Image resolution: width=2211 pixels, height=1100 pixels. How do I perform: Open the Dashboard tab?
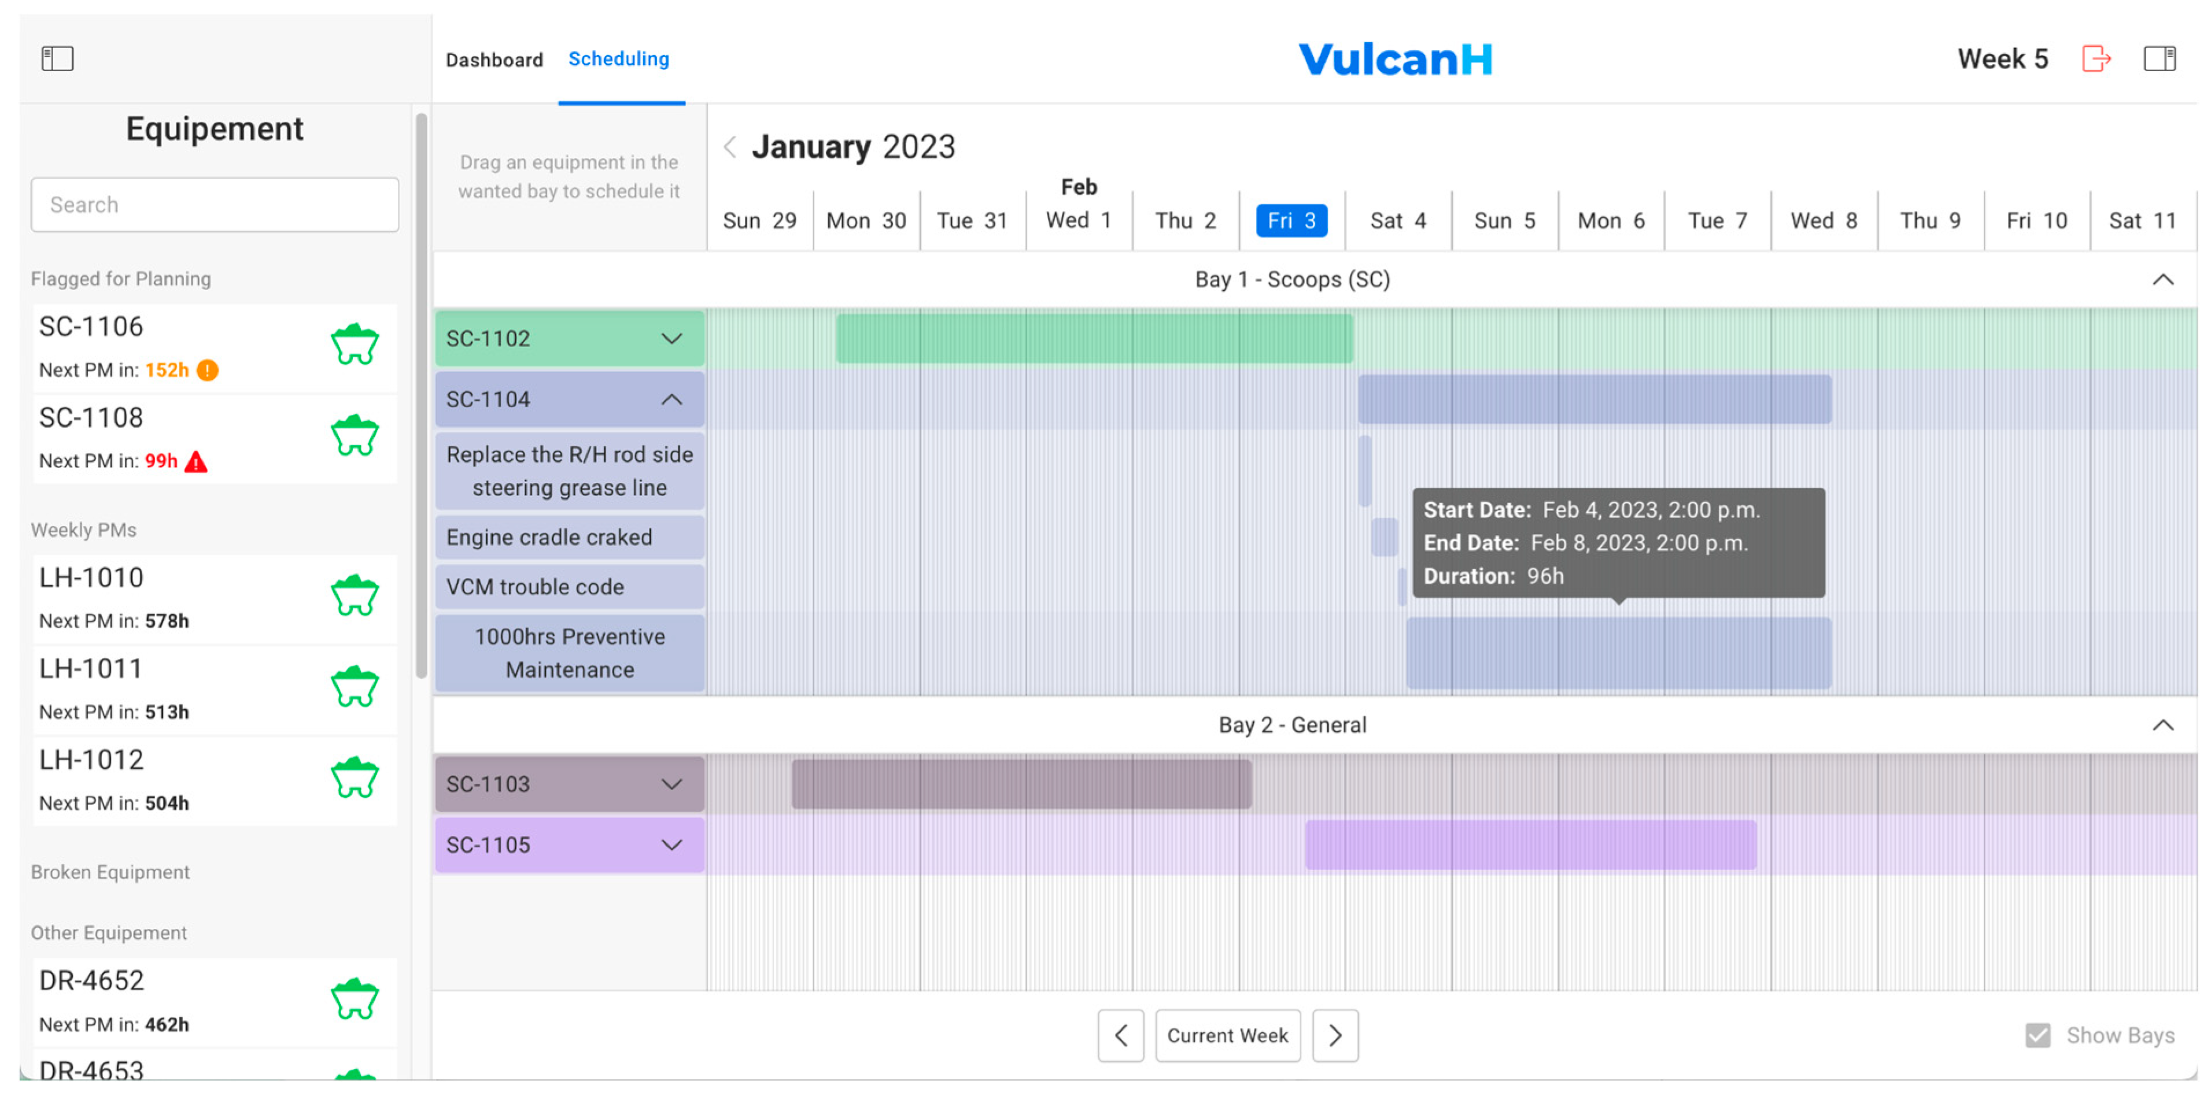[494, 59]
